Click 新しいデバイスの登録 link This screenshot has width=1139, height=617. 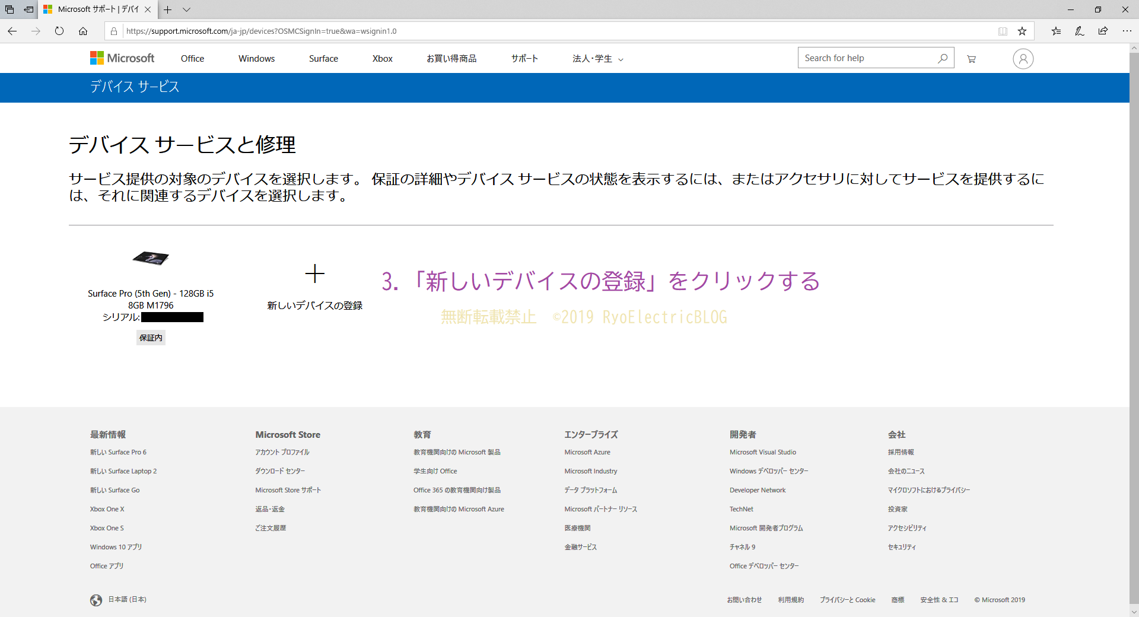click(314, 306)
